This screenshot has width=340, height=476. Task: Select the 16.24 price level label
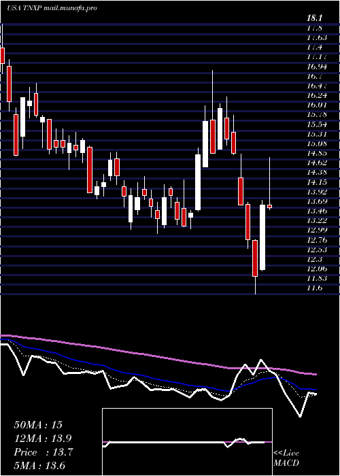[x=317, y=95]
